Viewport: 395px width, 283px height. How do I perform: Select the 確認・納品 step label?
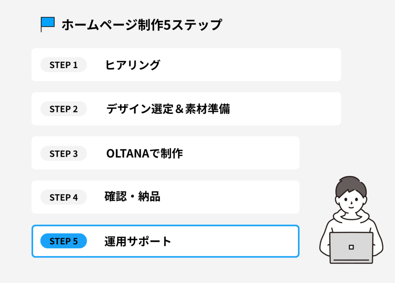(132, 197)
